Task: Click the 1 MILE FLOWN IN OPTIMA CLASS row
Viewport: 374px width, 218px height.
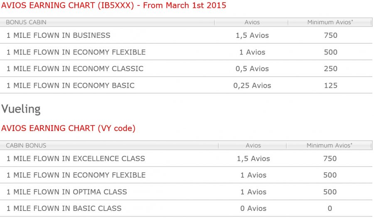Action: (66, 192)
